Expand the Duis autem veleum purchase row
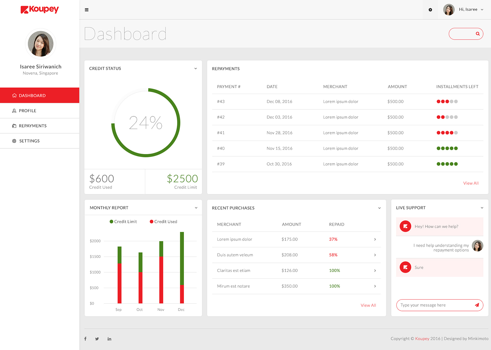This screenshot has height=350, width=491. tap(375, 255)
